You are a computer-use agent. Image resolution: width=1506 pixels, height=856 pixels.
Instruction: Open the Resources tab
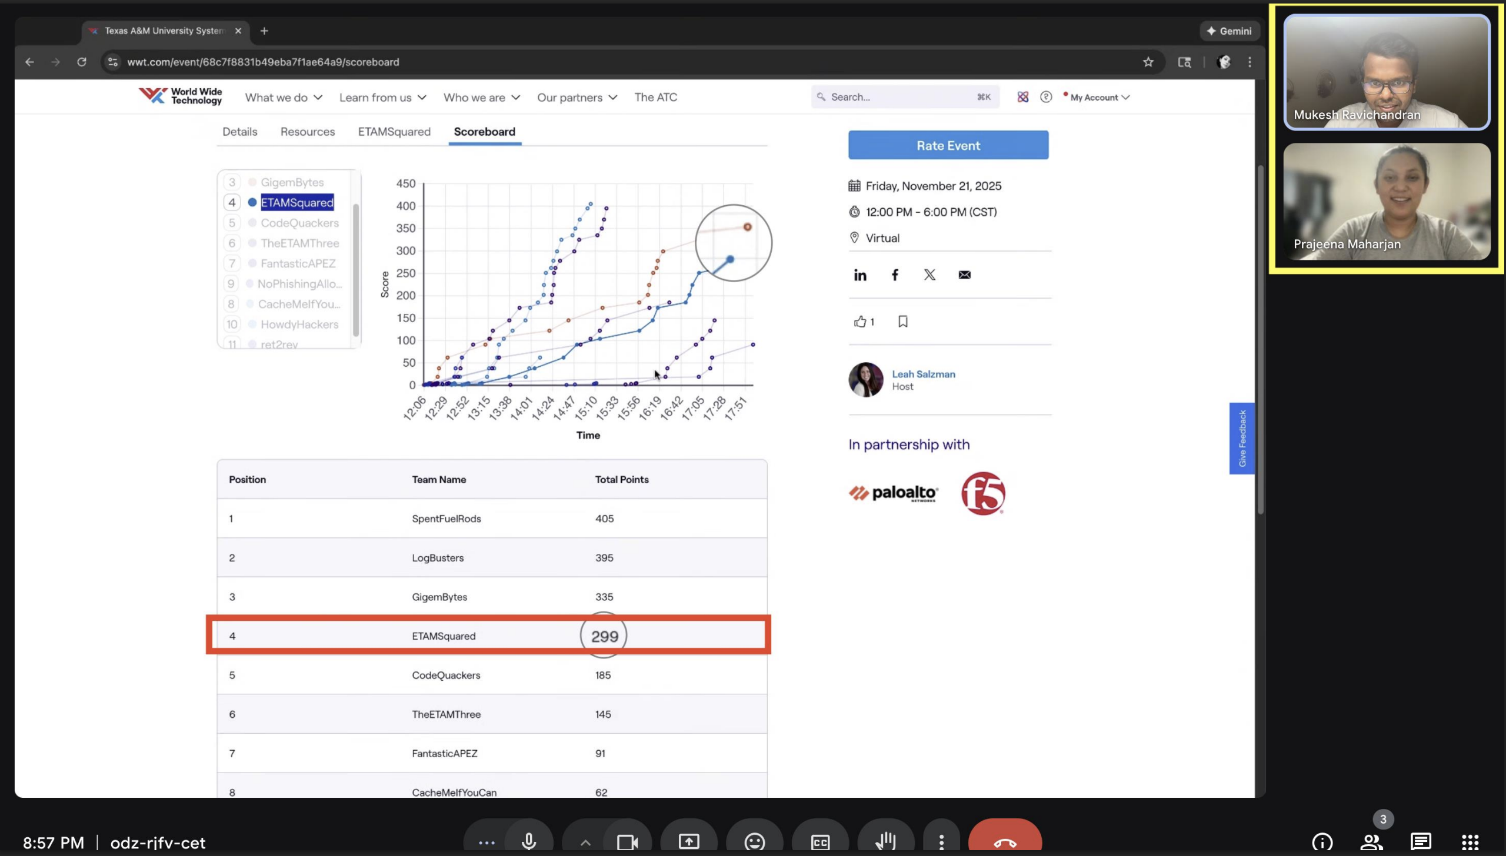tap(307, 132)
